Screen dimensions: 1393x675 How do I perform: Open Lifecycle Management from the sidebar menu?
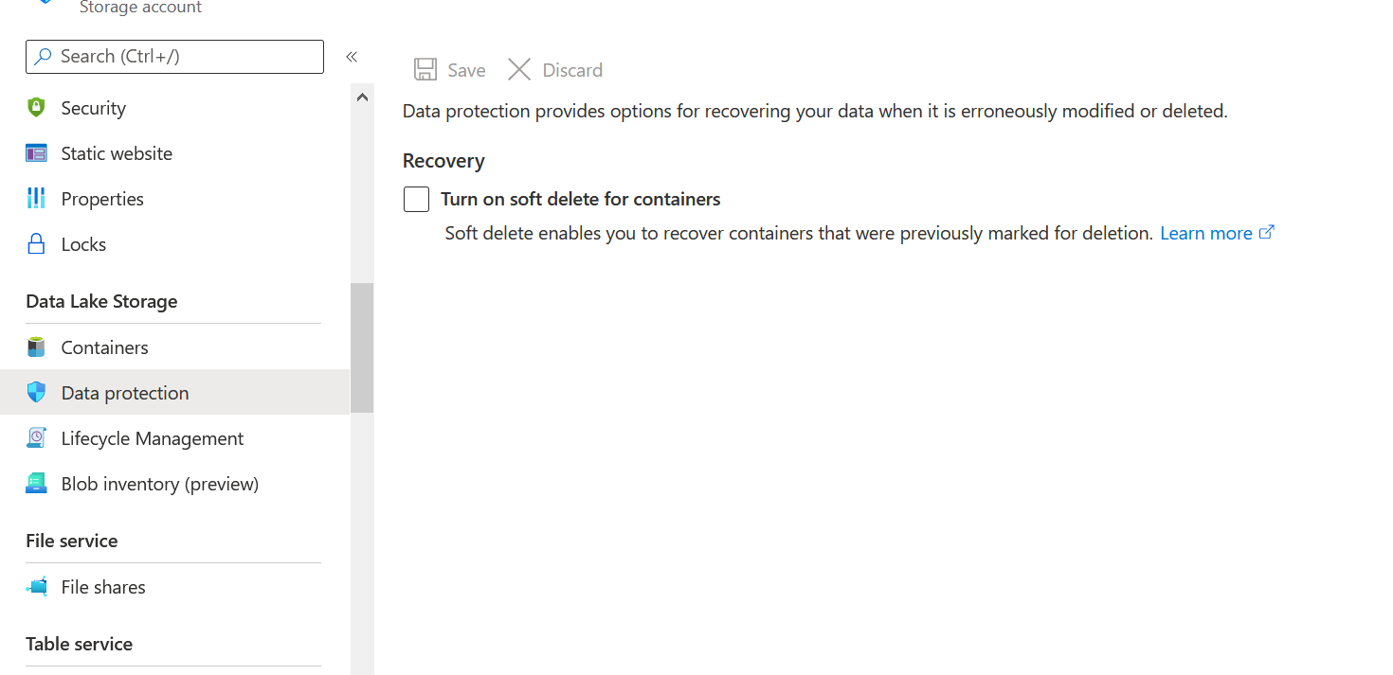coord(152,437)
